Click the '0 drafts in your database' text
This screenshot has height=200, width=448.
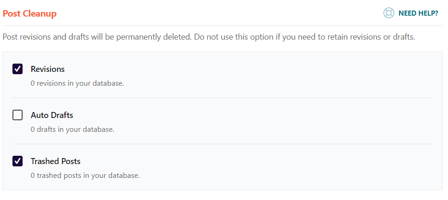[72, 129]
